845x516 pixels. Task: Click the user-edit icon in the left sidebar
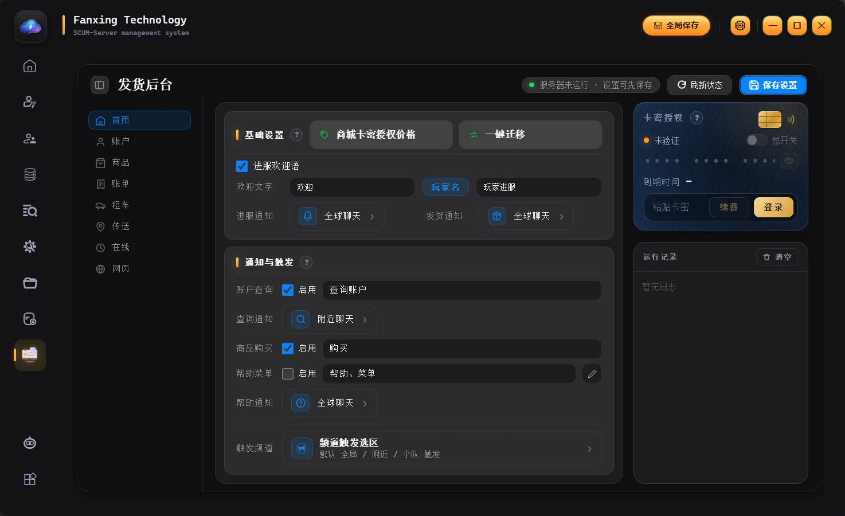coord(30,102)
